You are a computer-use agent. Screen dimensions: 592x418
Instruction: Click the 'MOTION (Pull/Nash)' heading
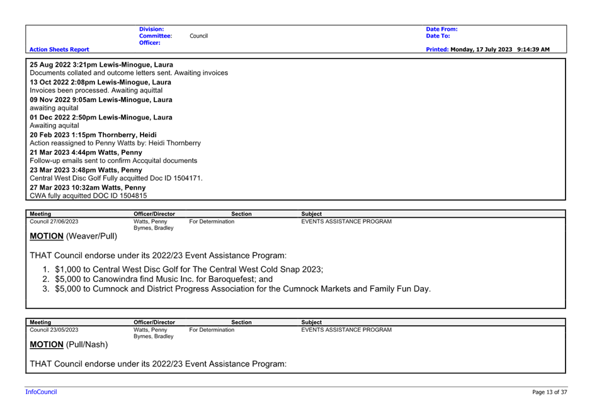pos(69,344)
